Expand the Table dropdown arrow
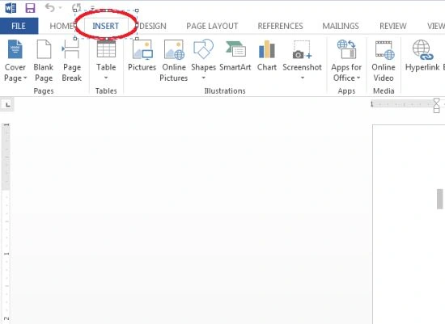Image resolution: width=445 pixels, height=324 pixels. [x=106, y=78]
